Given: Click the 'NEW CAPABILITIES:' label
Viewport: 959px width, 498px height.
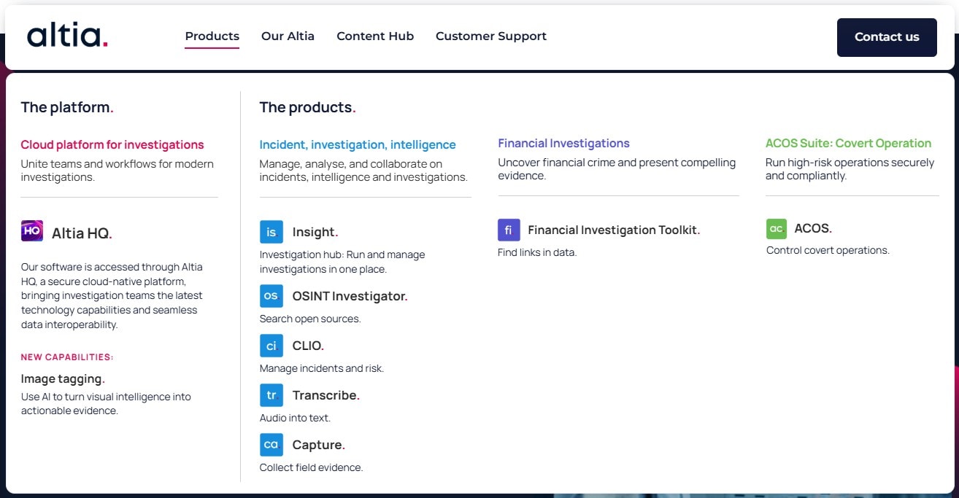Looking at the screenshot, I should (x=67, y=357).
